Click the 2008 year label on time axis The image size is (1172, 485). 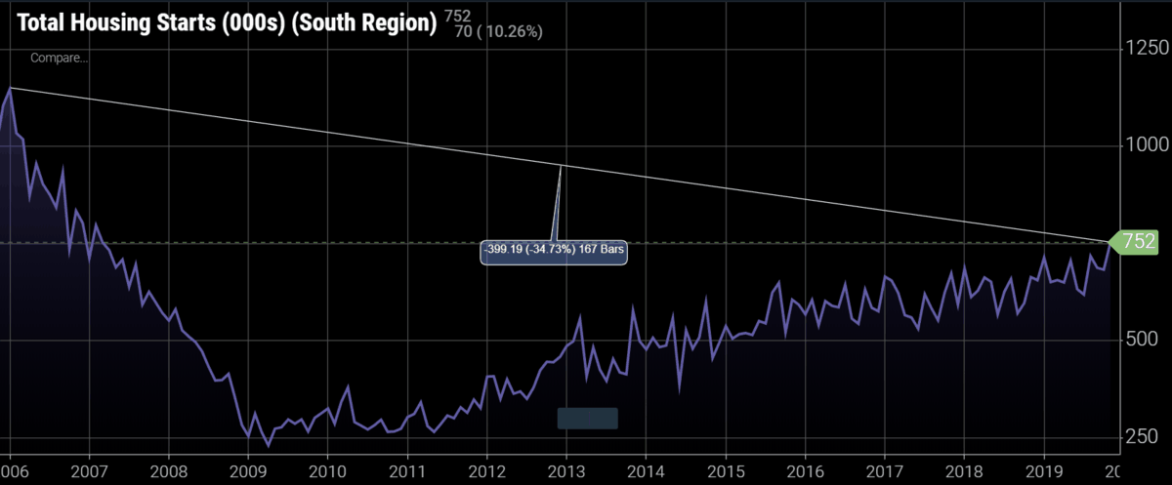pos(169,471)
